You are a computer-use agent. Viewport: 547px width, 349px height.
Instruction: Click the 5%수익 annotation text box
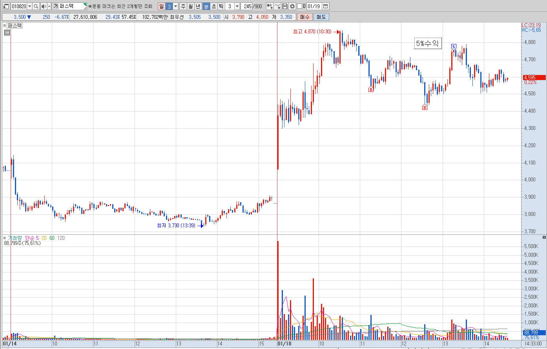click(x=428, y=44)
